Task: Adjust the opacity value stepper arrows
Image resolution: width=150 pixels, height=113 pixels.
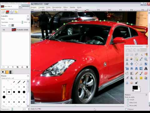Action: 29,22
